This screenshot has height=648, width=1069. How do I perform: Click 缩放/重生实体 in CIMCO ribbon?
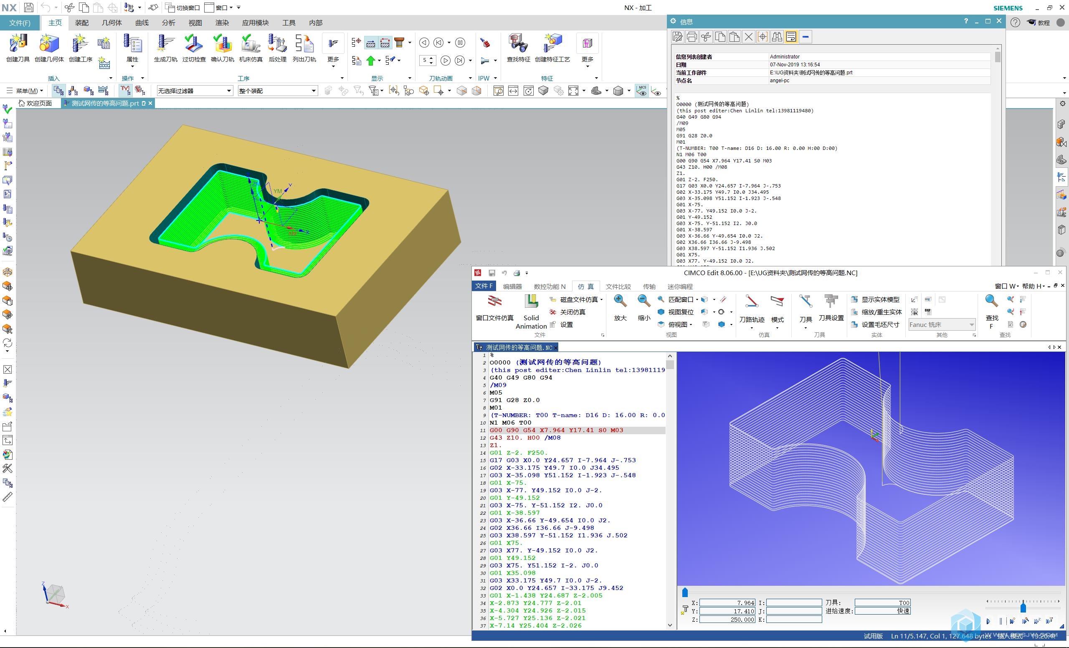click(x=876, y=312)
